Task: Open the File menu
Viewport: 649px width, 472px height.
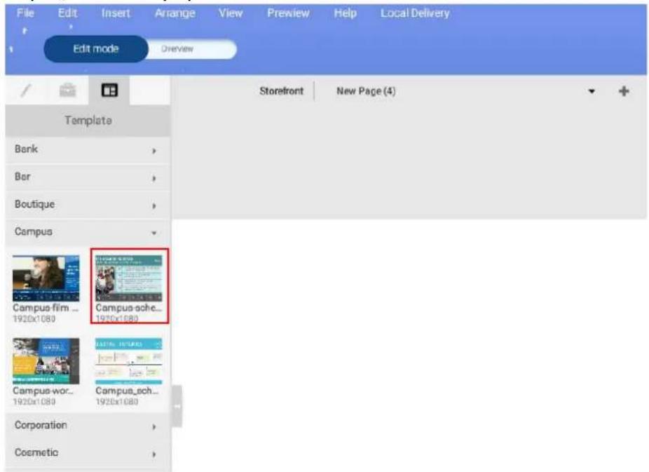Action: point(25,13)
